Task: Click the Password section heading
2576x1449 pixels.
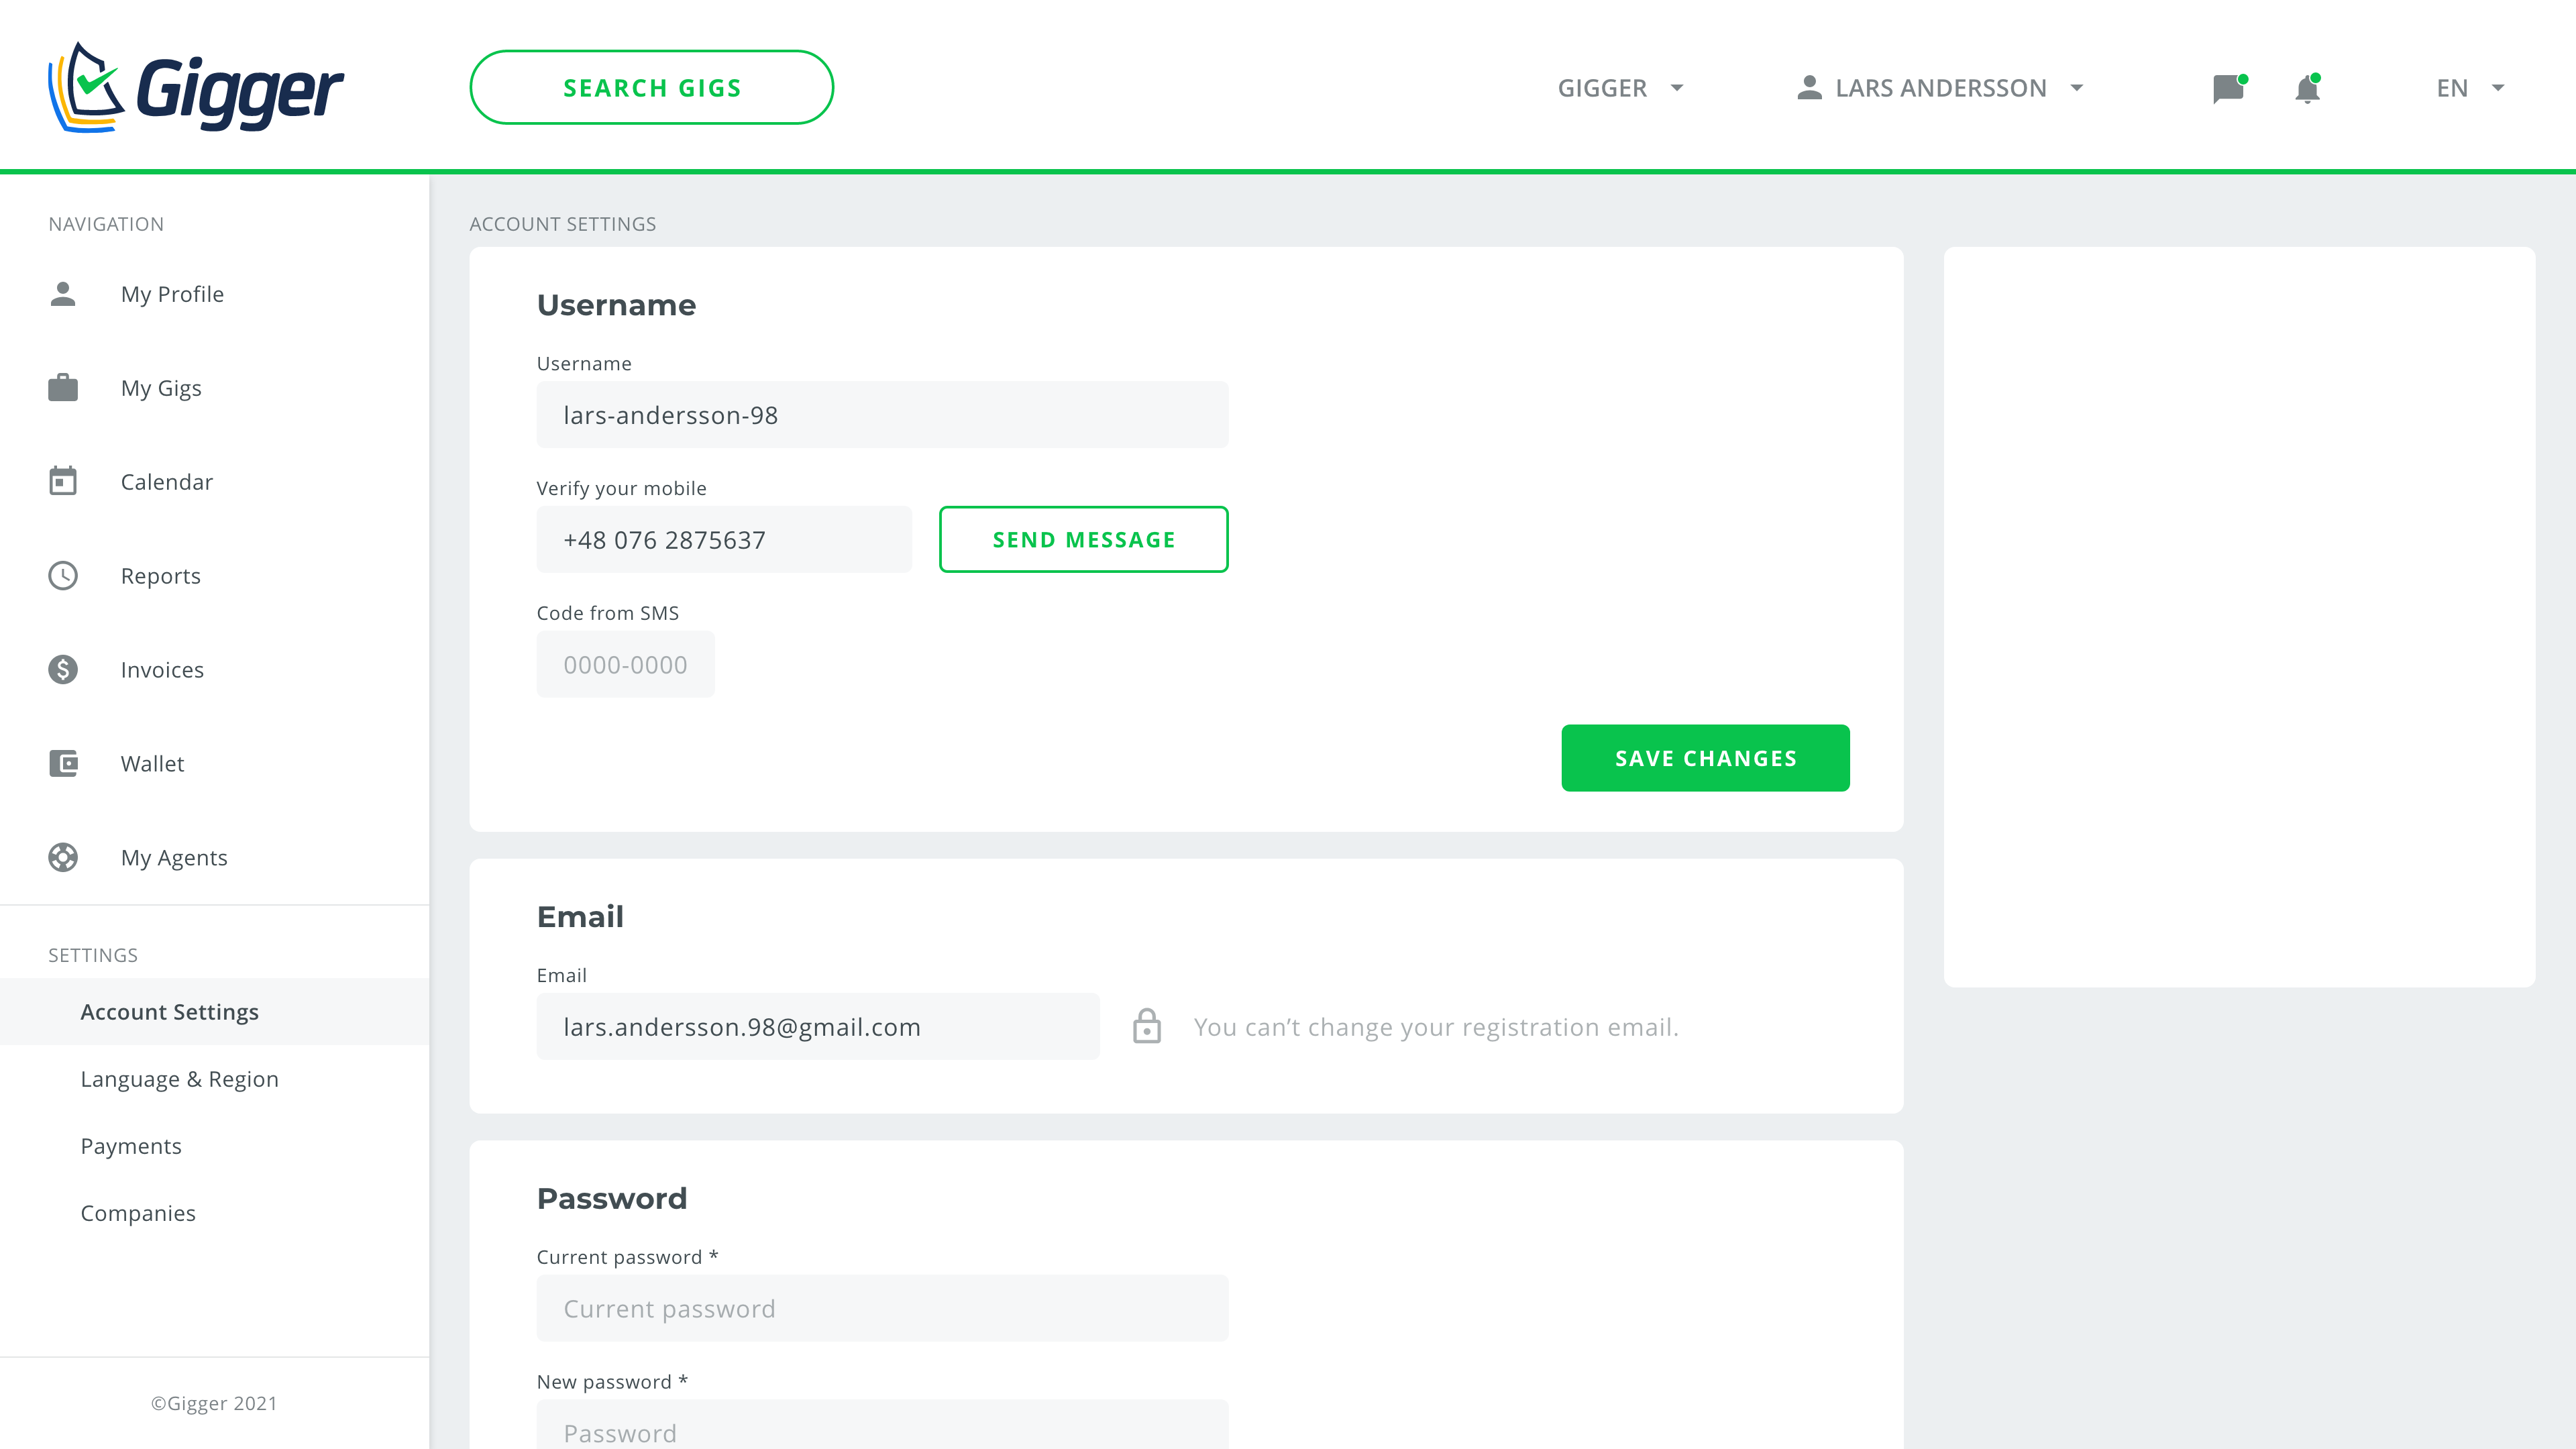Action: point(612,1198)
